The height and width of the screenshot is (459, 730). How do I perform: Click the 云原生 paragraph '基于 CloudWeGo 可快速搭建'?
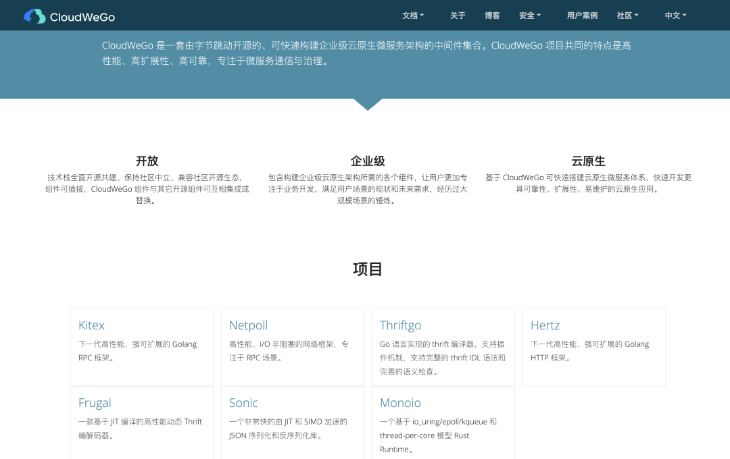(x=589, y=183)
